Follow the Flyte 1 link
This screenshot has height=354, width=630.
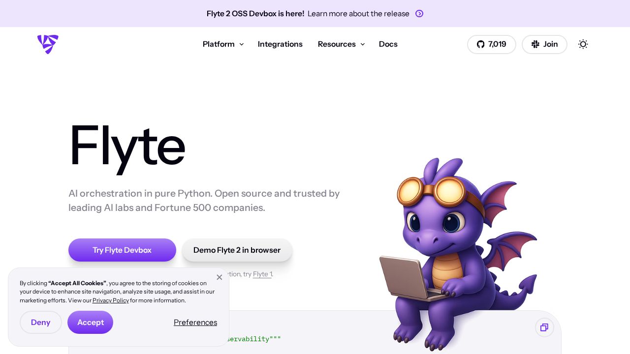pos(262,274)
